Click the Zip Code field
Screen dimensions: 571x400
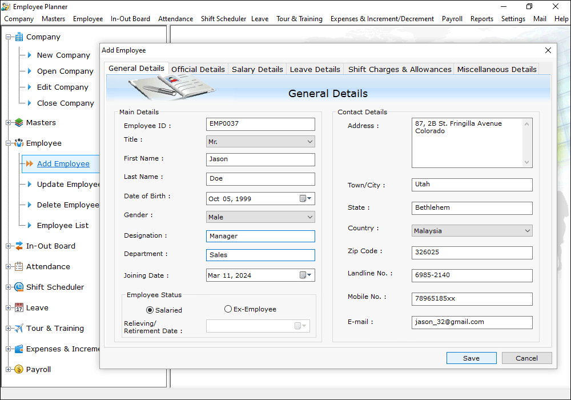(x=472, y=253)
